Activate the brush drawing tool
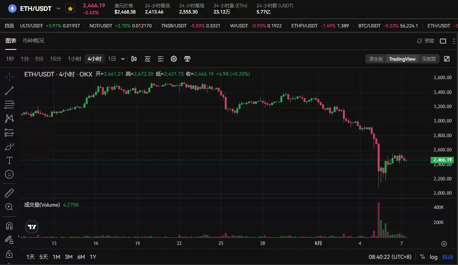The image size is (458, 265). [x=9, y=147]
